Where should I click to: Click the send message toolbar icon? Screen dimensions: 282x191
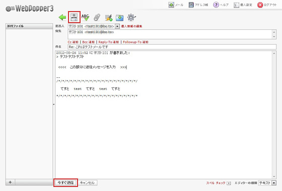click(74, 17)
